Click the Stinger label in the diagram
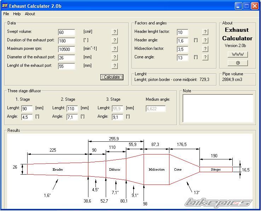 pyautogui.click(x=216, y=170)
